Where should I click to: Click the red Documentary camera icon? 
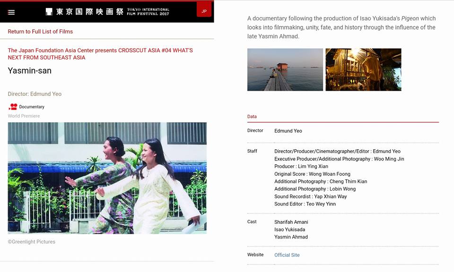tap(13, 107)
